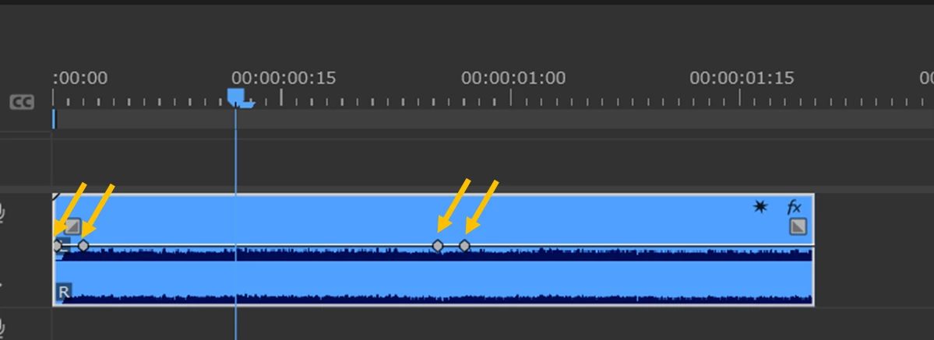
Task: Click the lower track microphone icon
Action: point(3,327)
